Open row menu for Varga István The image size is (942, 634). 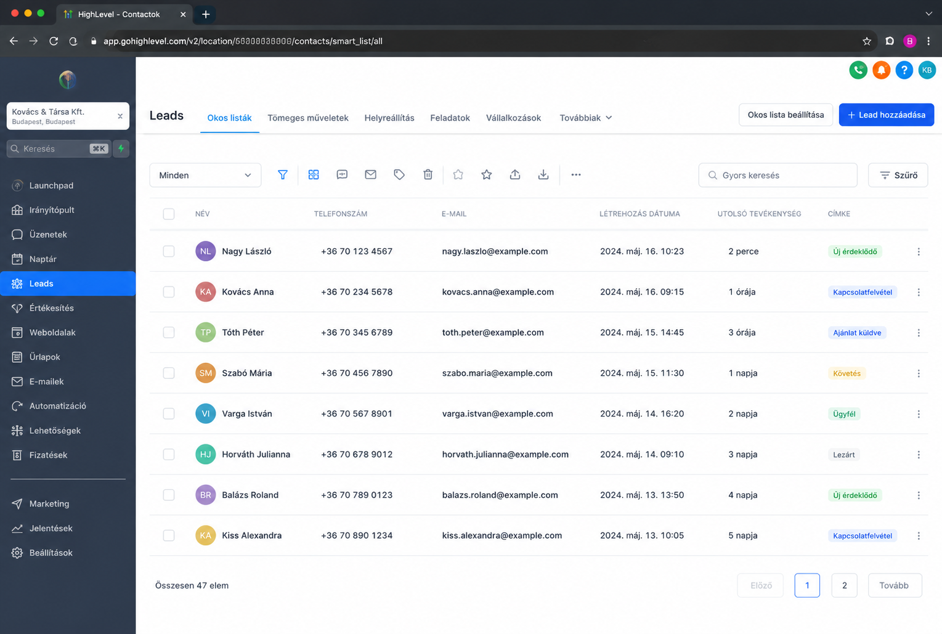919,414
